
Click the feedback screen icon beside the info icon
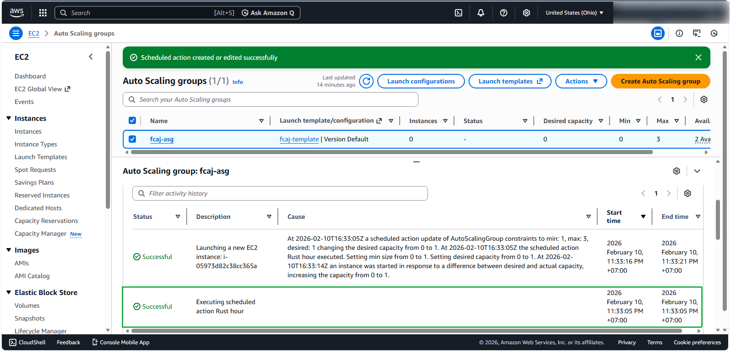coord(697,33)
